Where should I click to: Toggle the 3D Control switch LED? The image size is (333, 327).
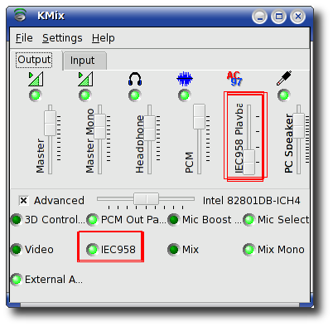click(x=17, y=220)
